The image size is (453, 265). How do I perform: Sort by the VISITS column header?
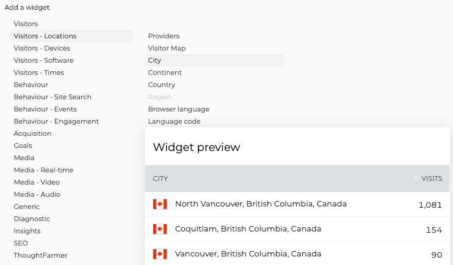tap(432, 178)
